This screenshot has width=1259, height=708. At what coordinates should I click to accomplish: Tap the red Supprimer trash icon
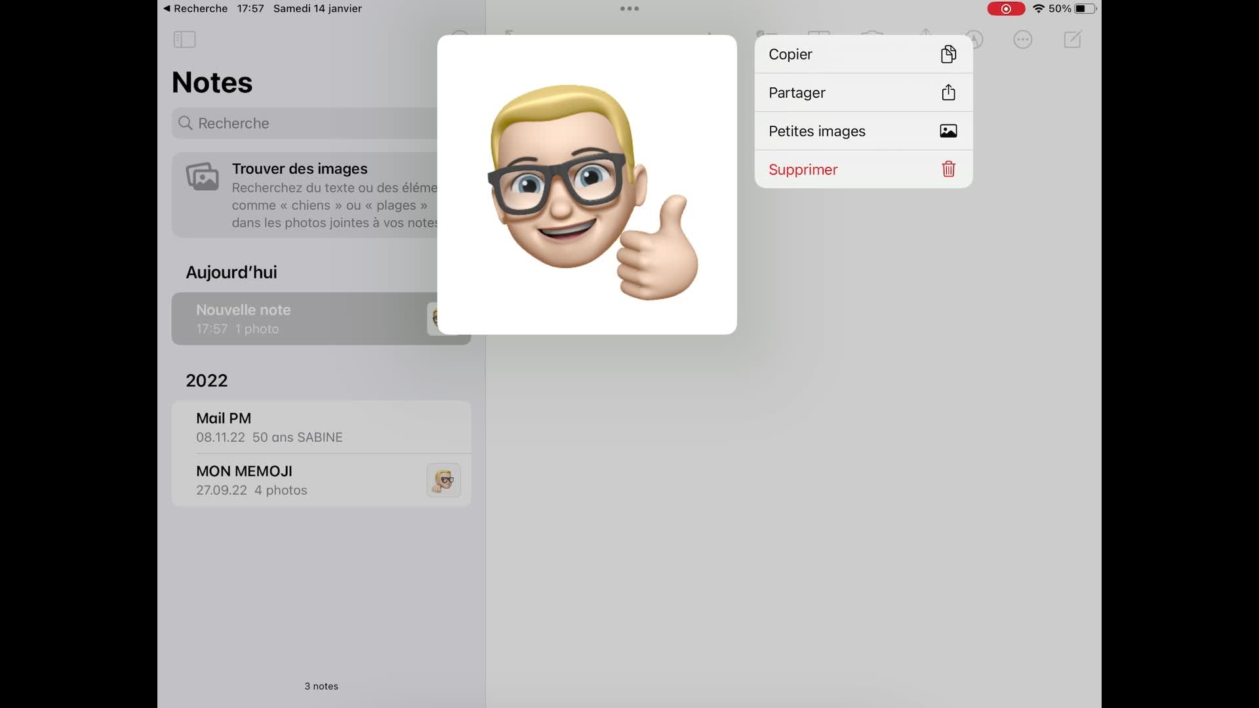[948, 169]
